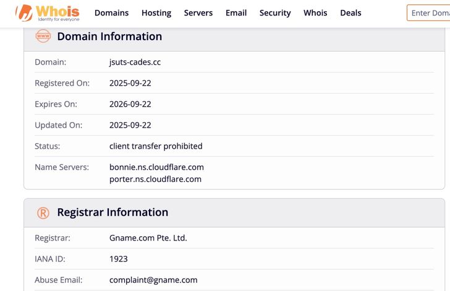The height and width of the screenshot is (291, 450).
Task: Click registrar Gname.com Pte. Ltd.
Action: tap(148, 238)
